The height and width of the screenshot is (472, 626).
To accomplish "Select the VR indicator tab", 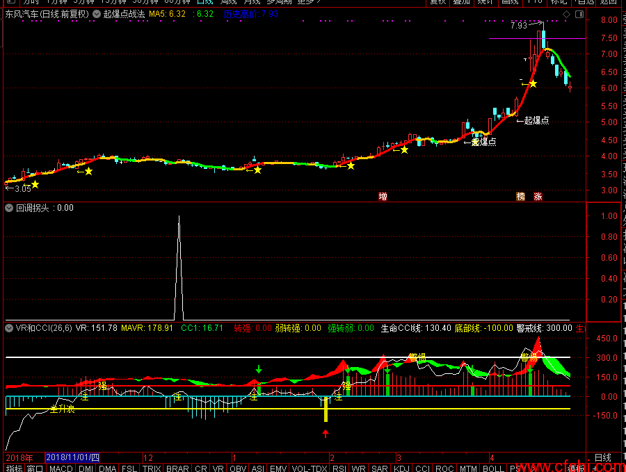I will [x=218, y=468].
